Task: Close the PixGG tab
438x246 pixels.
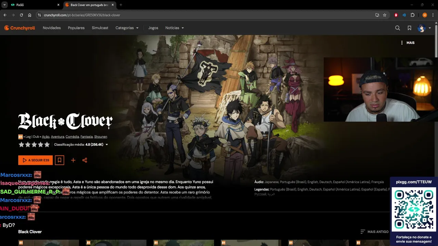Action: click(58, 5)
